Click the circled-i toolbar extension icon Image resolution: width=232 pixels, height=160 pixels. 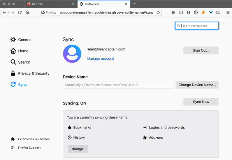pyautogui.click(x=196, y=12)
